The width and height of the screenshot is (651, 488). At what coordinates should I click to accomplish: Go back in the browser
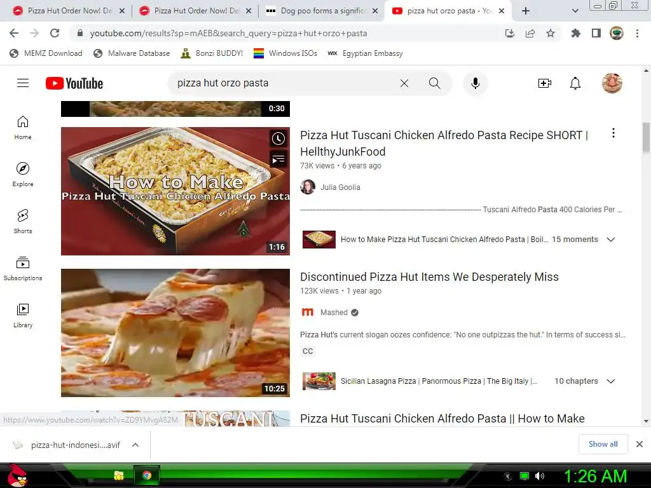(14, 33)
